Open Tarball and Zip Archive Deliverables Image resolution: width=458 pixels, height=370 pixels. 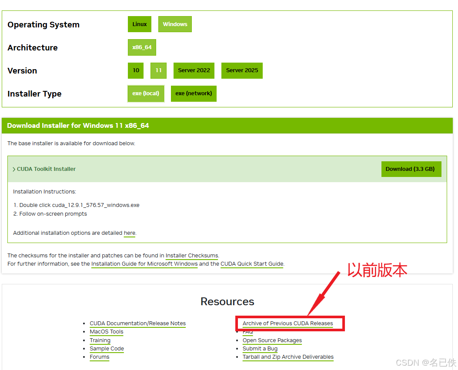[288, 357]
